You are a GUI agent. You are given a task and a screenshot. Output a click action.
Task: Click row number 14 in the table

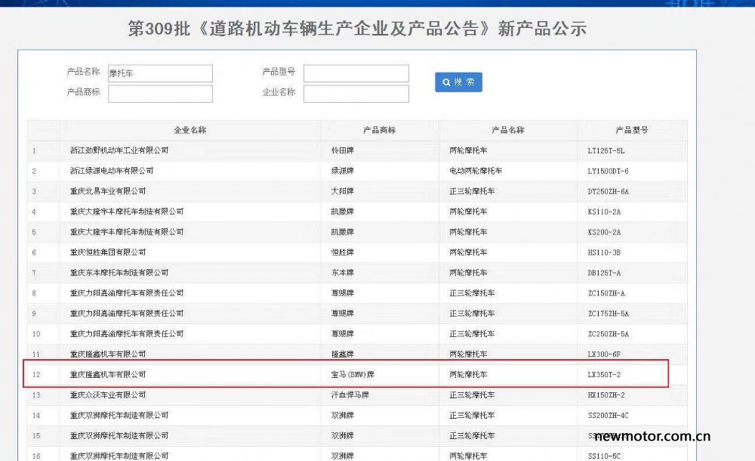pyautogui.click(x=36, y=415)
